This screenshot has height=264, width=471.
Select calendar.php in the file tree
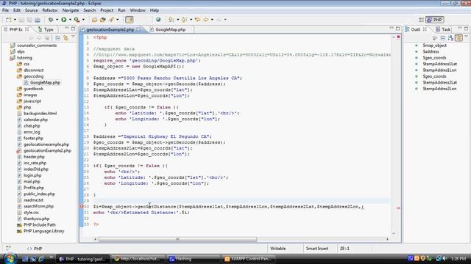click(x=35, y=120)
